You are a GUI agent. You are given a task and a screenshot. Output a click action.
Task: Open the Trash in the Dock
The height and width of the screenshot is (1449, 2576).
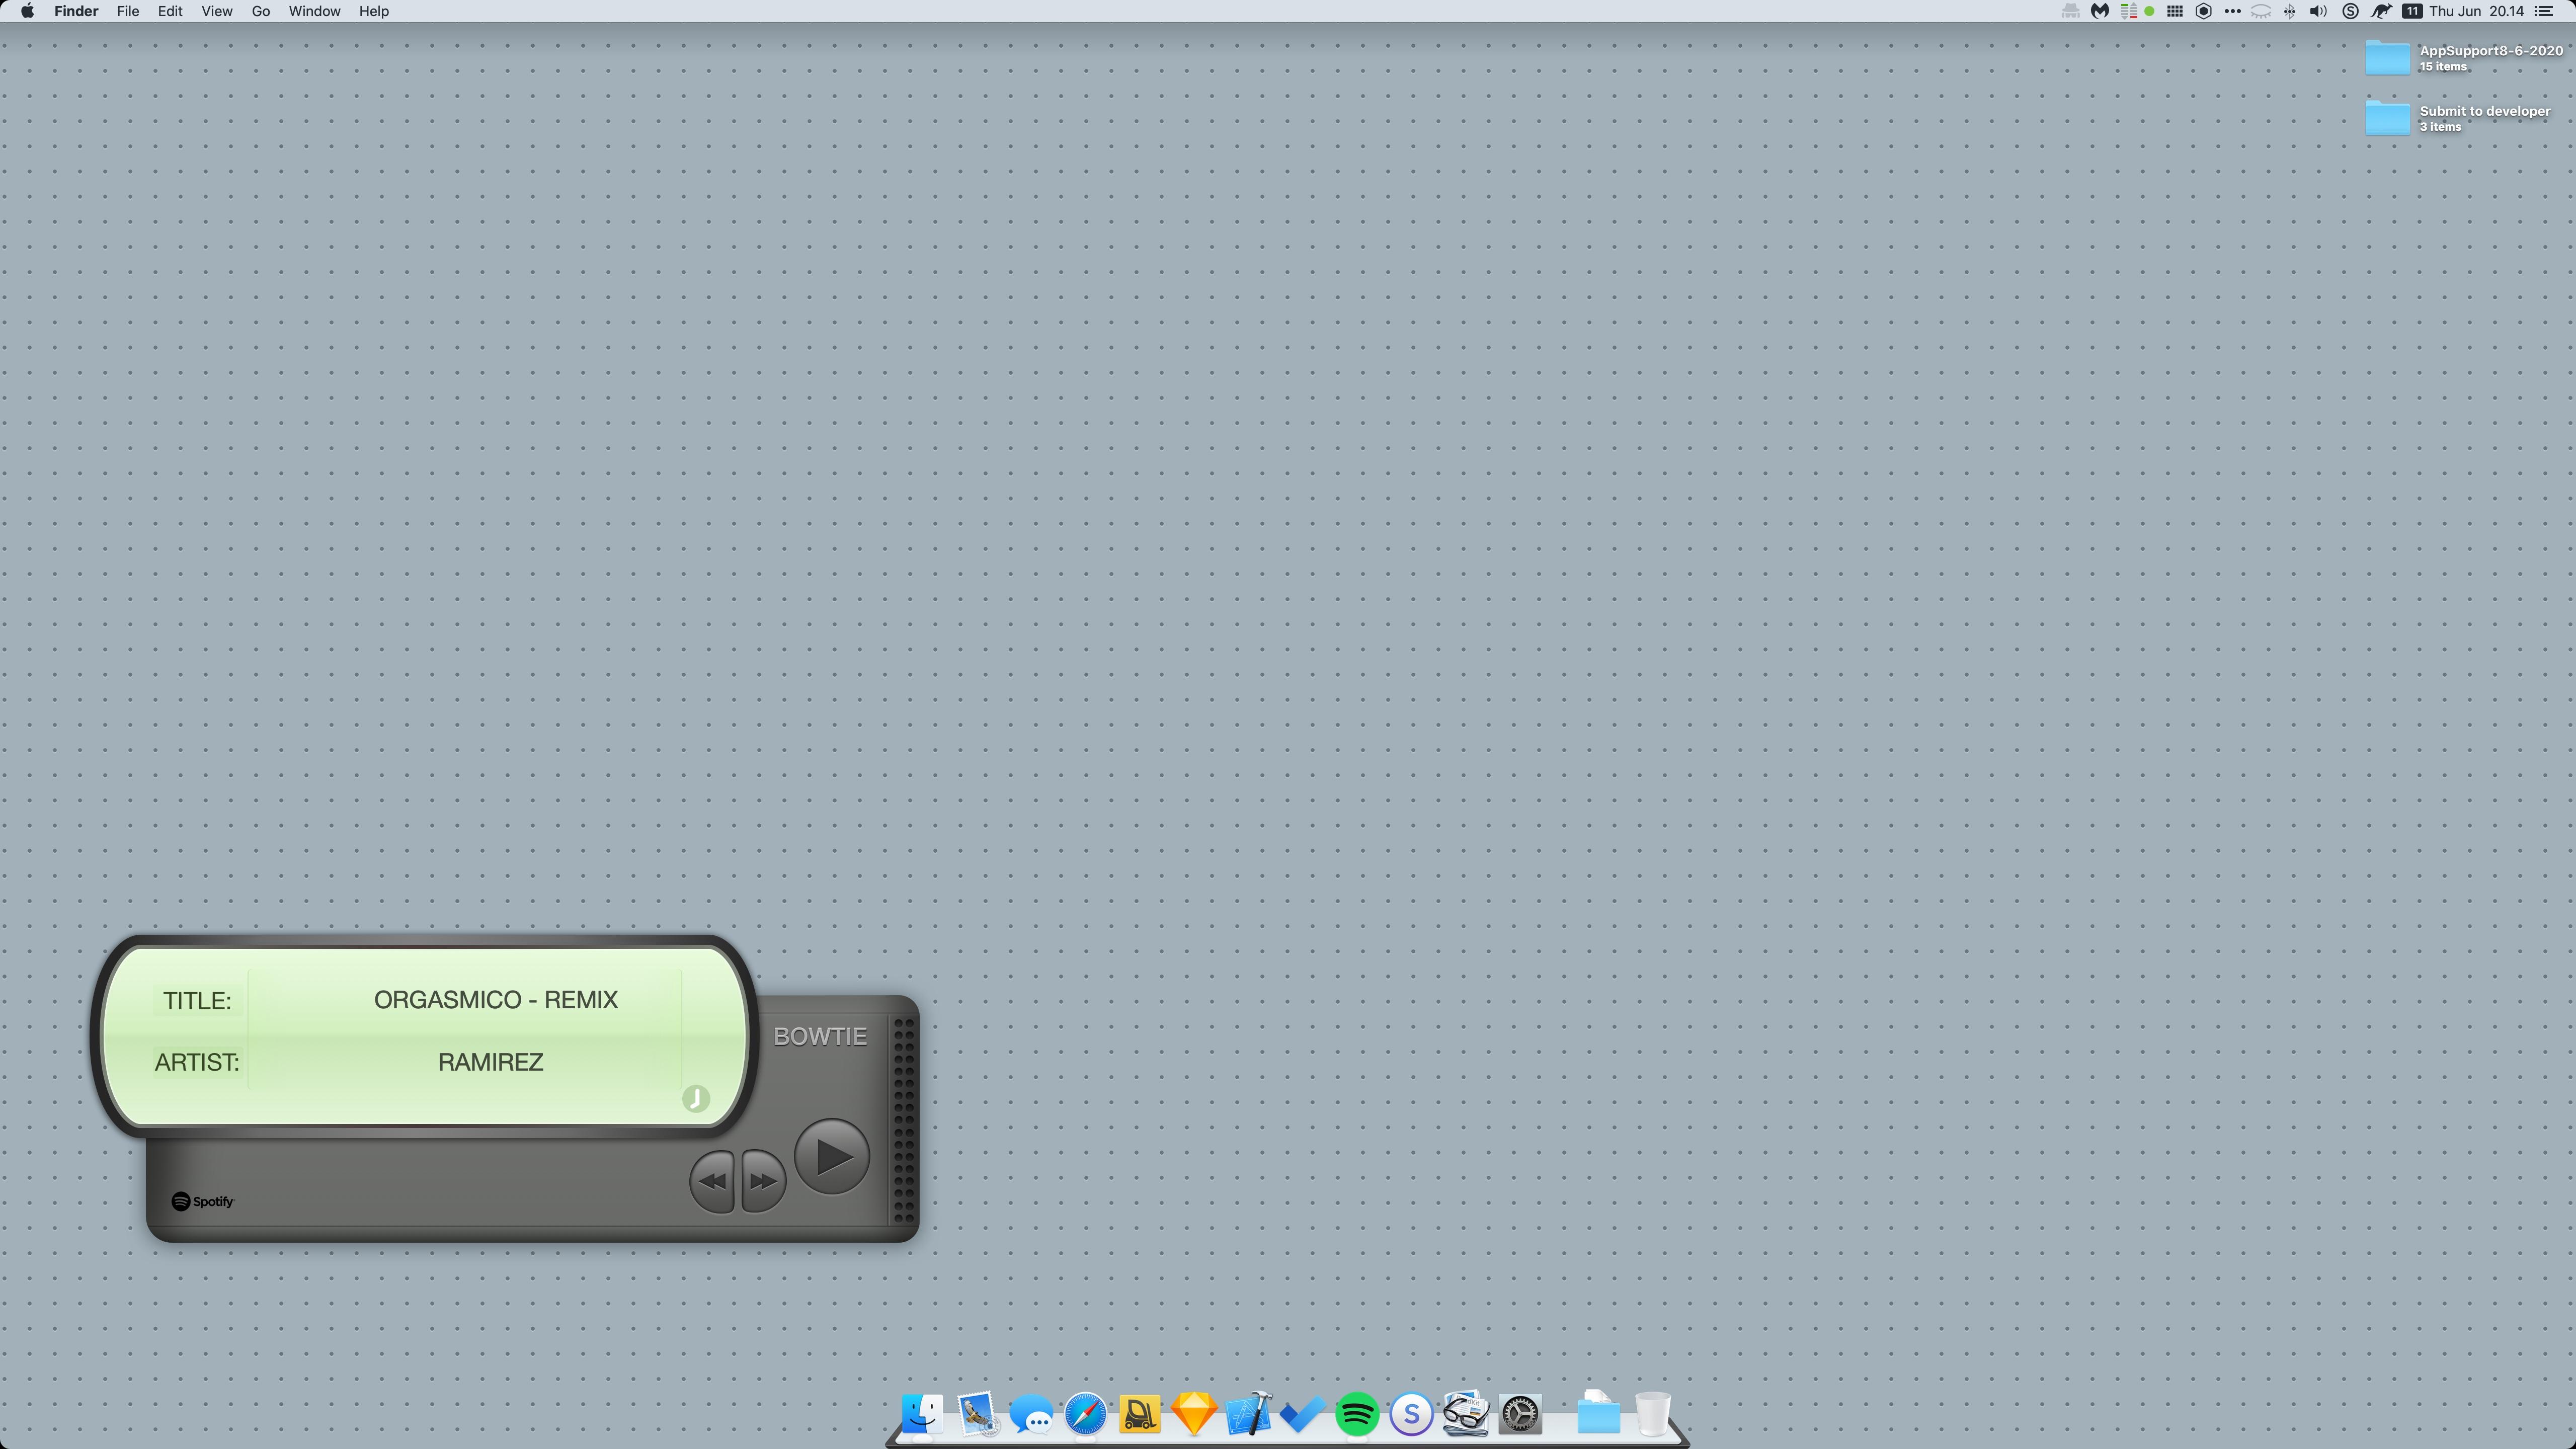click(x=1652, y=1415)
